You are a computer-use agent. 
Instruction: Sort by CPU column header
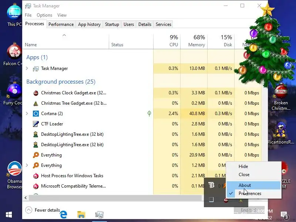coord(167,41)
